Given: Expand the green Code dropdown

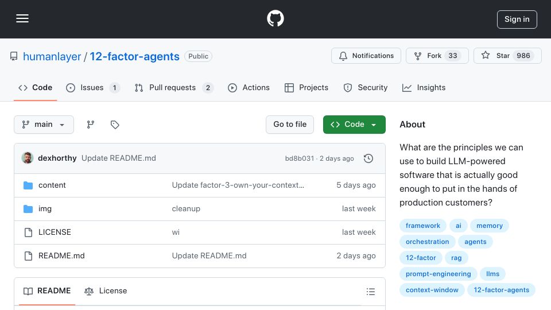Looking at the screenshot, I should 354,125.
